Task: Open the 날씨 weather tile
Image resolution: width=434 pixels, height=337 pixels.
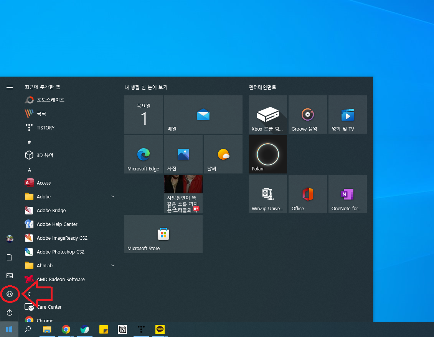Action: (223, 154)
